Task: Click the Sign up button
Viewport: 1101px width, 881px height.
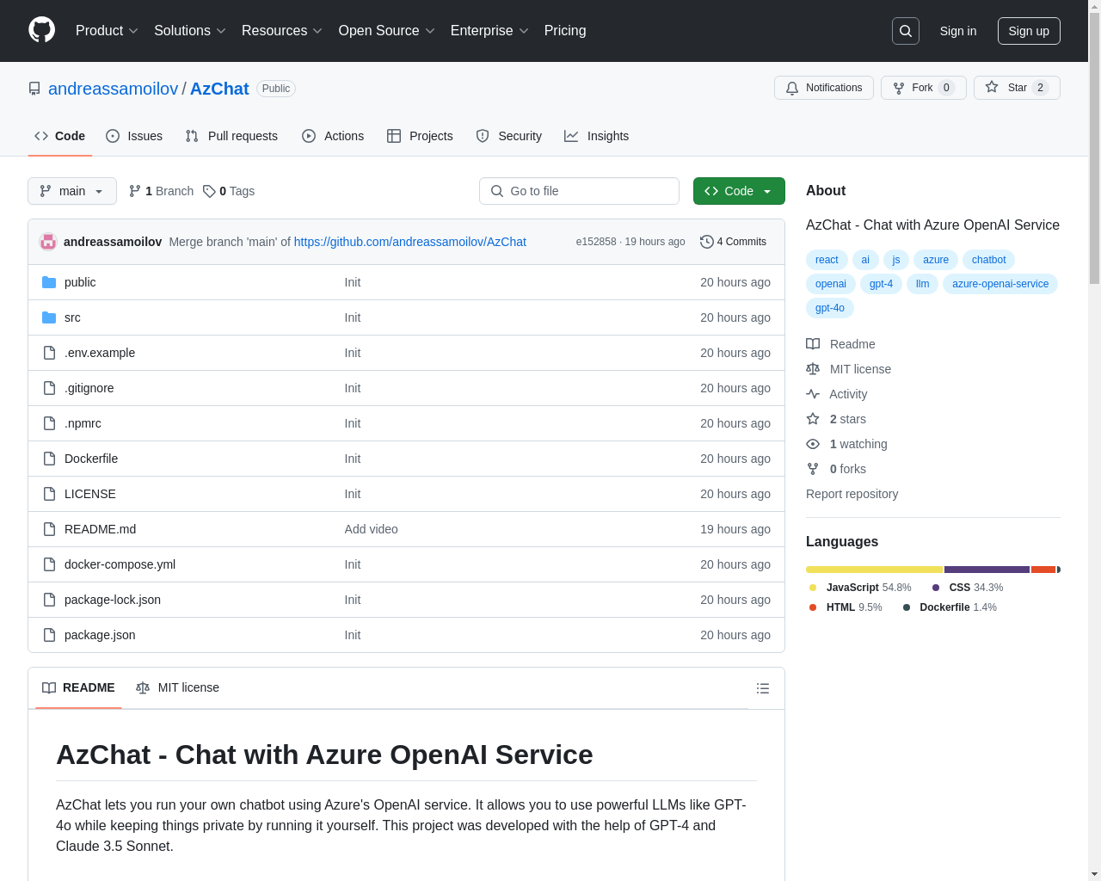Action: coord(1029,31)
